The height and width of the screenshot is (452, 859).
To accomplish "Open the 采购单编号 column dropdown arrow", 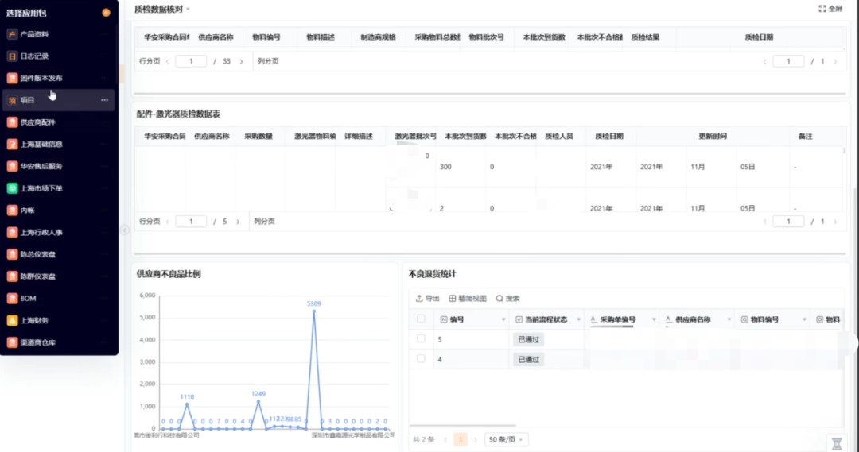I will click(x=654, y=319).
